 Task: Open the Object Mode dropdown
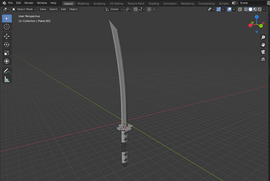coord(24,9)
